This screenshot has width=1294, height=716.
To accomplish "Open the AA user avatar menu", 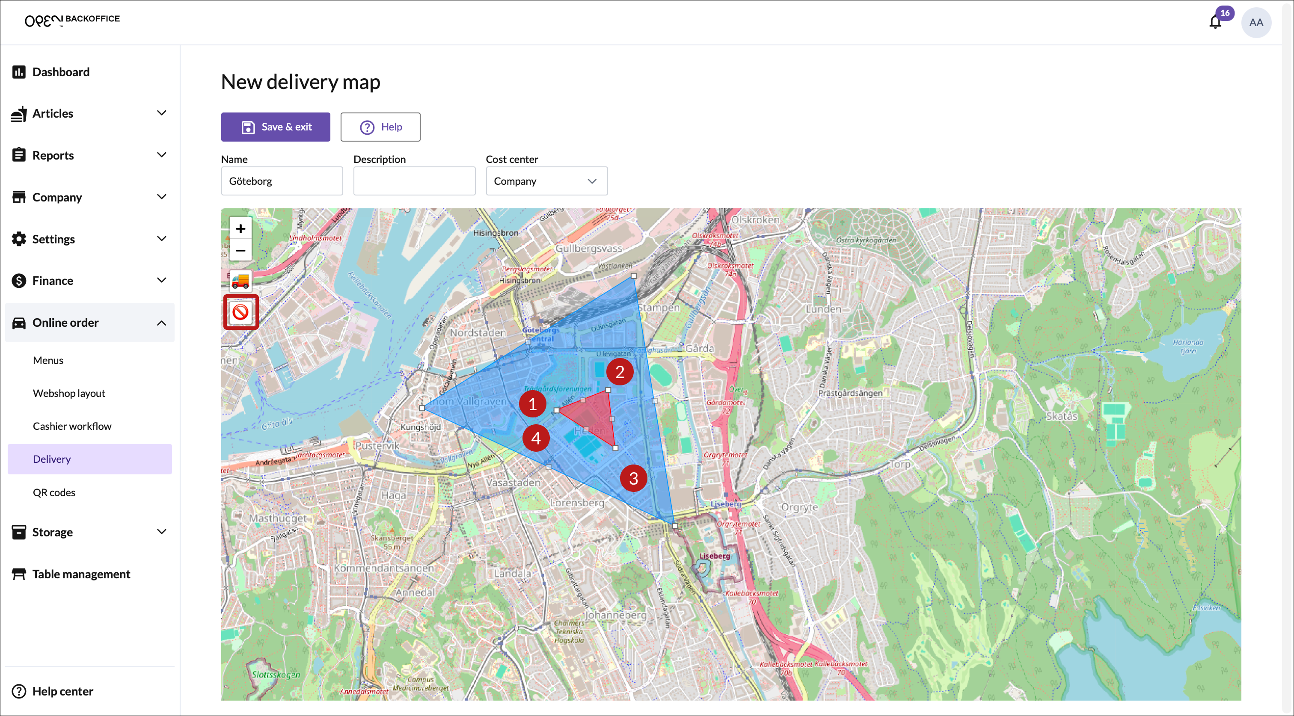I will tap(1256, 23).
